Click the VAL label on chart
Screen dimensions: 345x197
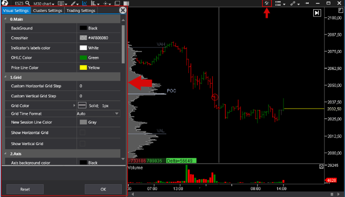coord(161,131)
